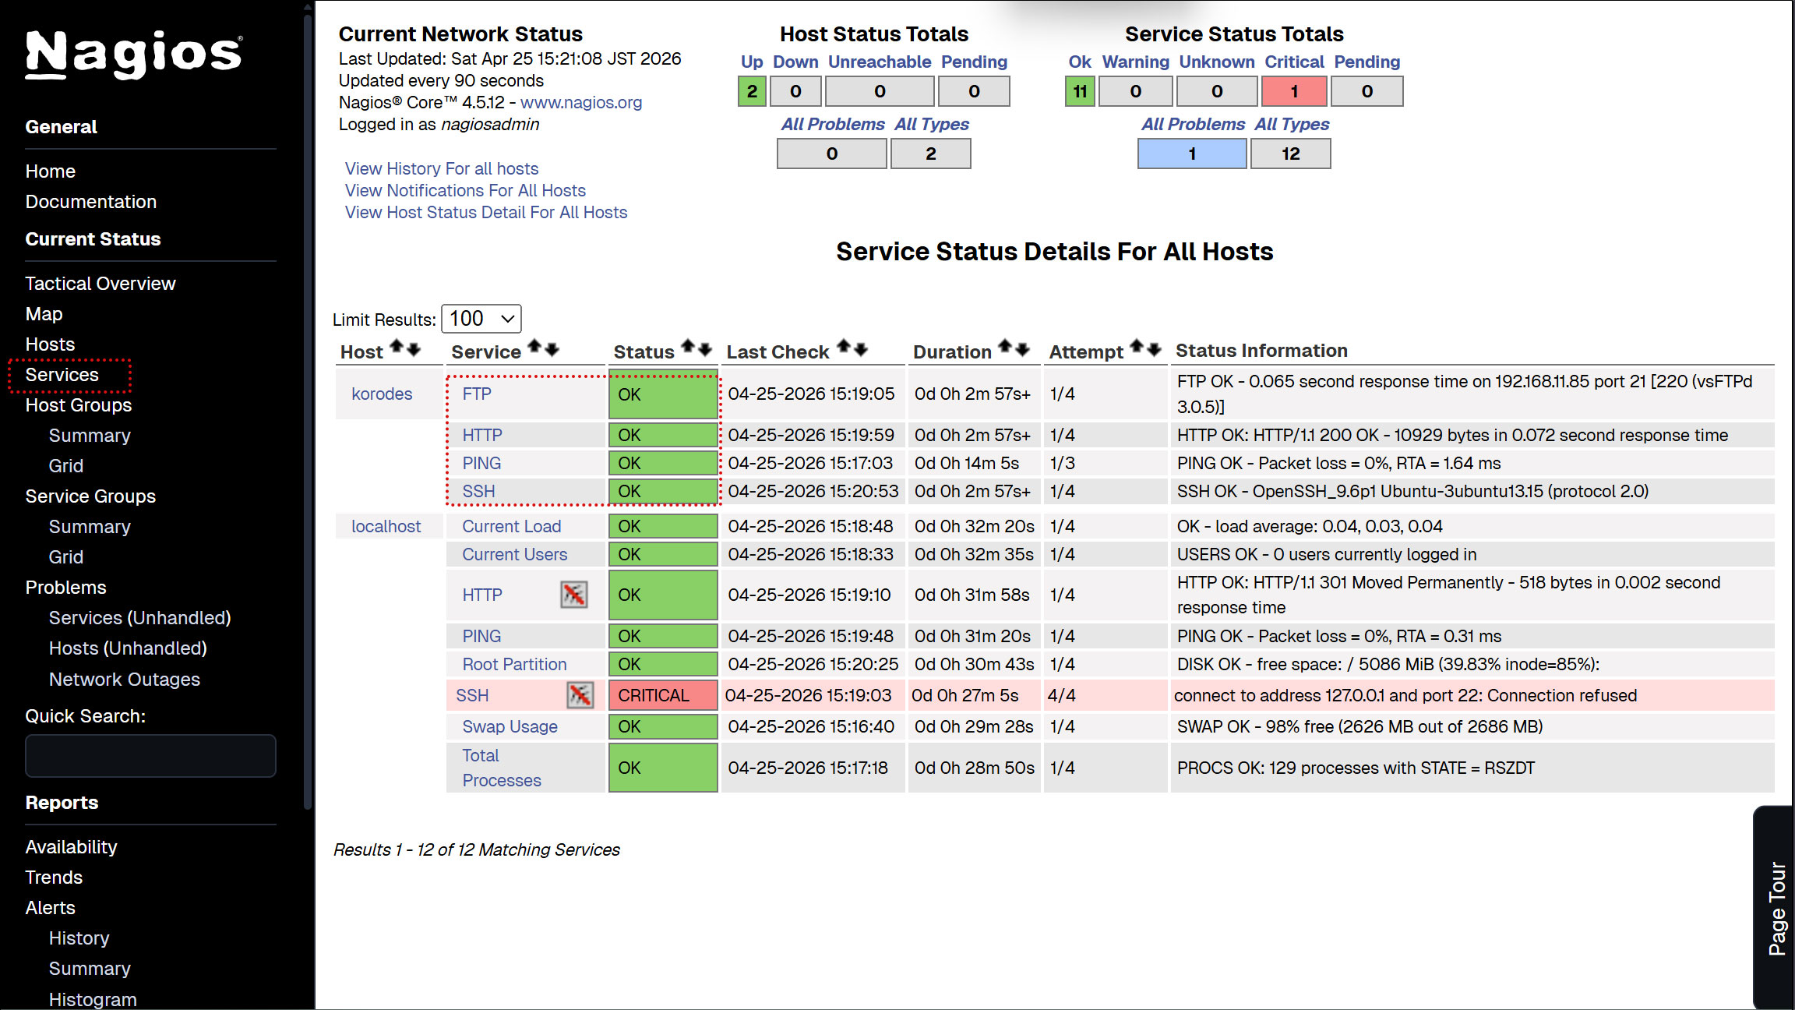Open Host Groups Grid view
Viewport: 1795px width, 1010px height.
point(65,465)
